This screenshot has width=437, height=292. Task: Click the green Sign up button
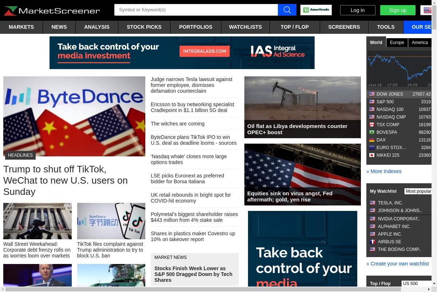(x=398, y=10)
